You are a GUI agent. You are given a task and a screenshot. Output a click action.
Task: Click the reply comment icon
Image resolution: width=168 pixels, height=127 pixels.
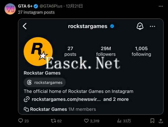(x=21, y=121)
